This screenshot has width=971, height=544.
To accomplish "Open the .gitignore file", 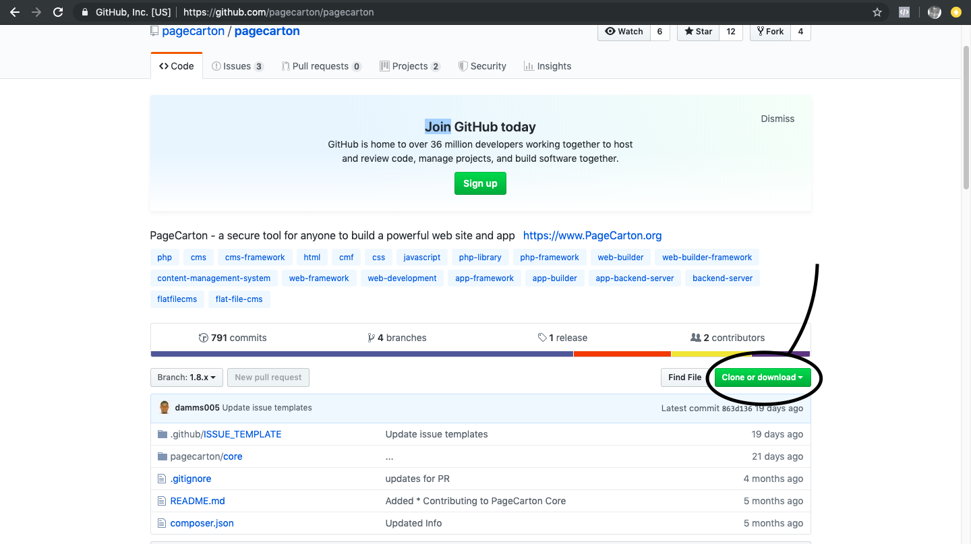I will click(191, 479).
